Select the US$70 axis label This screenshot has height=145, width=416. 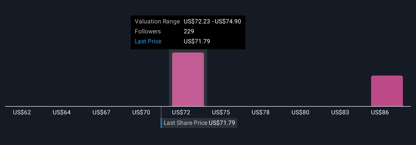[x=141, y=112]
